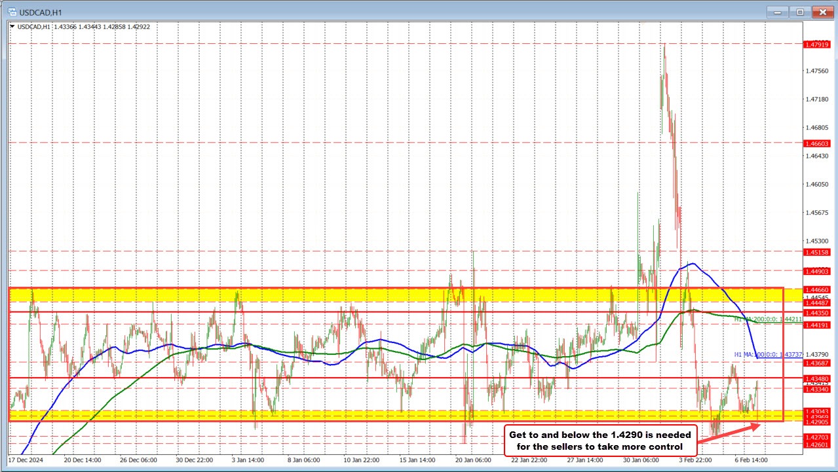
Task: Click the '20 Dec 14:00' time axis label
Action: pyautogui.click(x=83, y=460)
